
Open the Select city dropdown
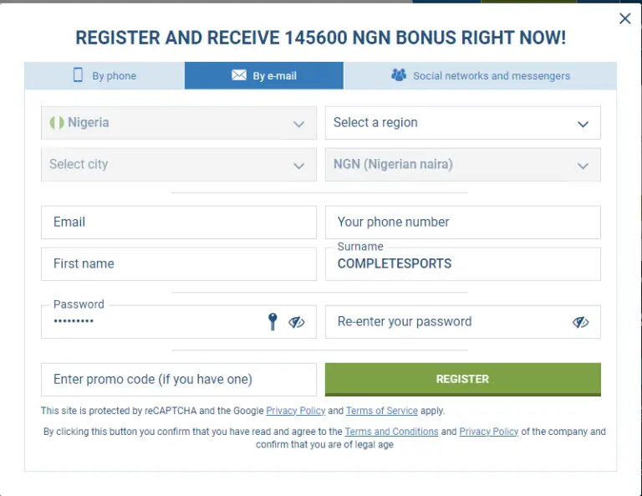tap(298, 166)
